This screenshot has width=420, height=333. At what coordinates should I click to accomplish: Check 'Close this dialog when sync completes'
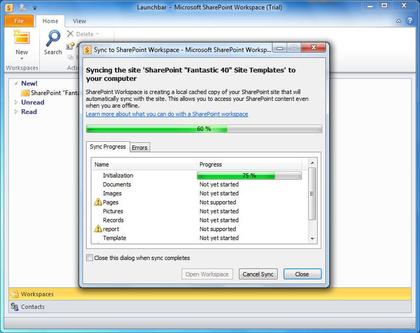point(89,258)
